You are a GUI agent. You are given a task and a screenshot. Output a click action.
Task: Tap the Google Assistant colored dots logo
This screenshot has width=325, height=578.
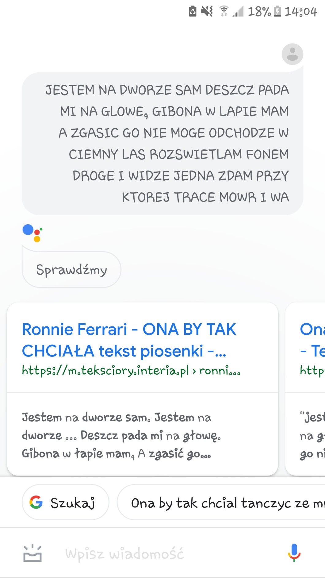(x=32, y=233)
